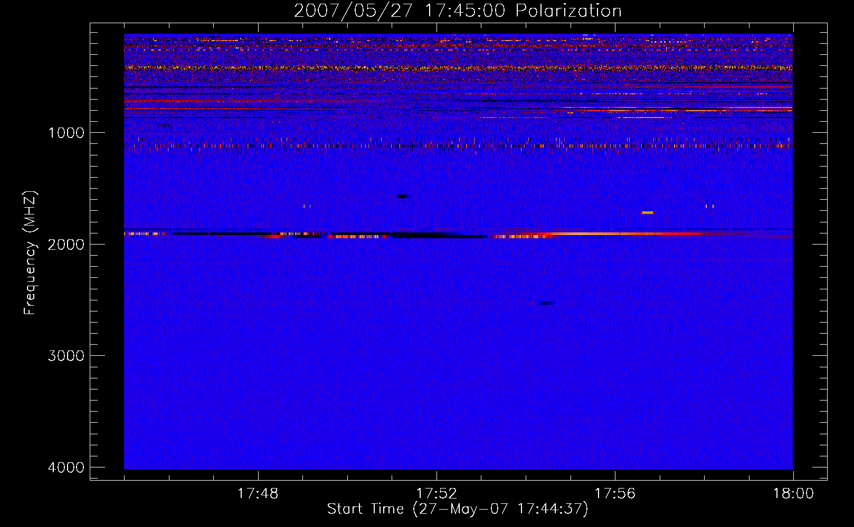Click the plot title "2007/05/27 17:45:00 Polarization"

point(458,11)
